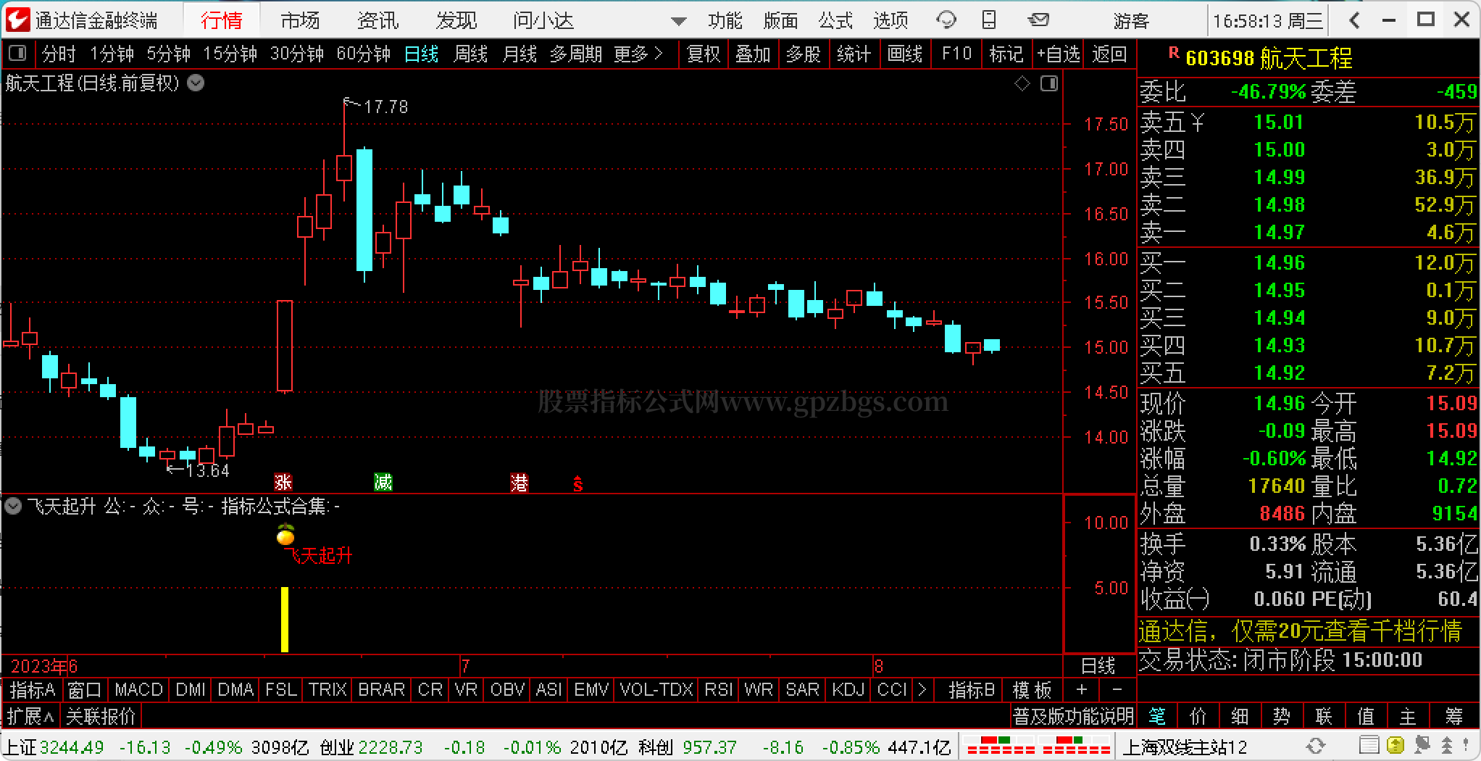The image size is (1481, 761).
Task: Click the satellite dish icon in status bar
Action: click(1422, 746)
